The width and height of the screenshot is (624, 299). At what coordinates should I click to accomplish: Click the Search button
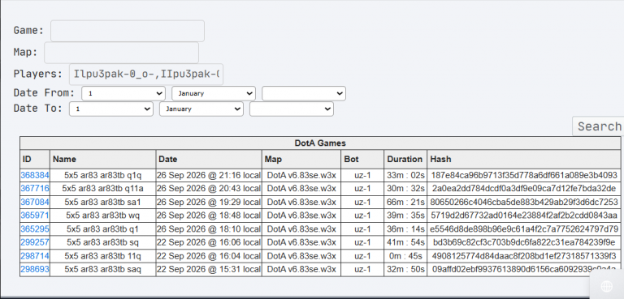[598, 126]
